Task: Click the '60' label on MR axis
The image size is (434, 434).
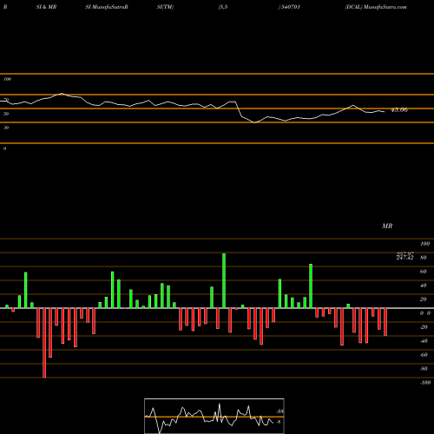Action: tap(424, 272)
